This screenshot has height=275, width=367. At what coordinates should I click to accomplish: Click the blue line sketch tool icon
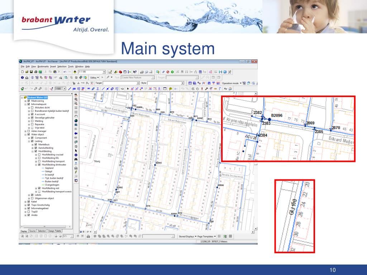pos(70,89)
